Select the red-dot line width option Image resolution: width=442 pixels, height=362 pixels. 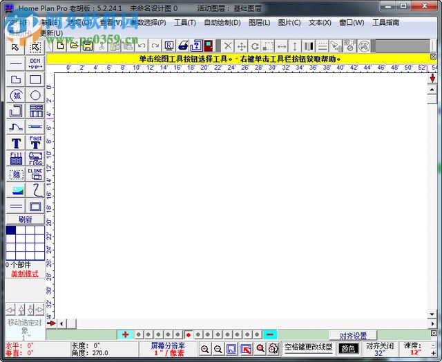(189, 334)
